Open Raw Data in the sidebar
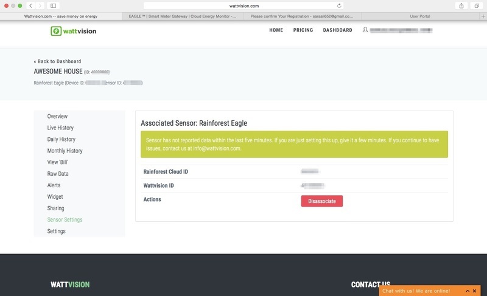This screenshot has height=296, width=487. [x=58, y=174]
